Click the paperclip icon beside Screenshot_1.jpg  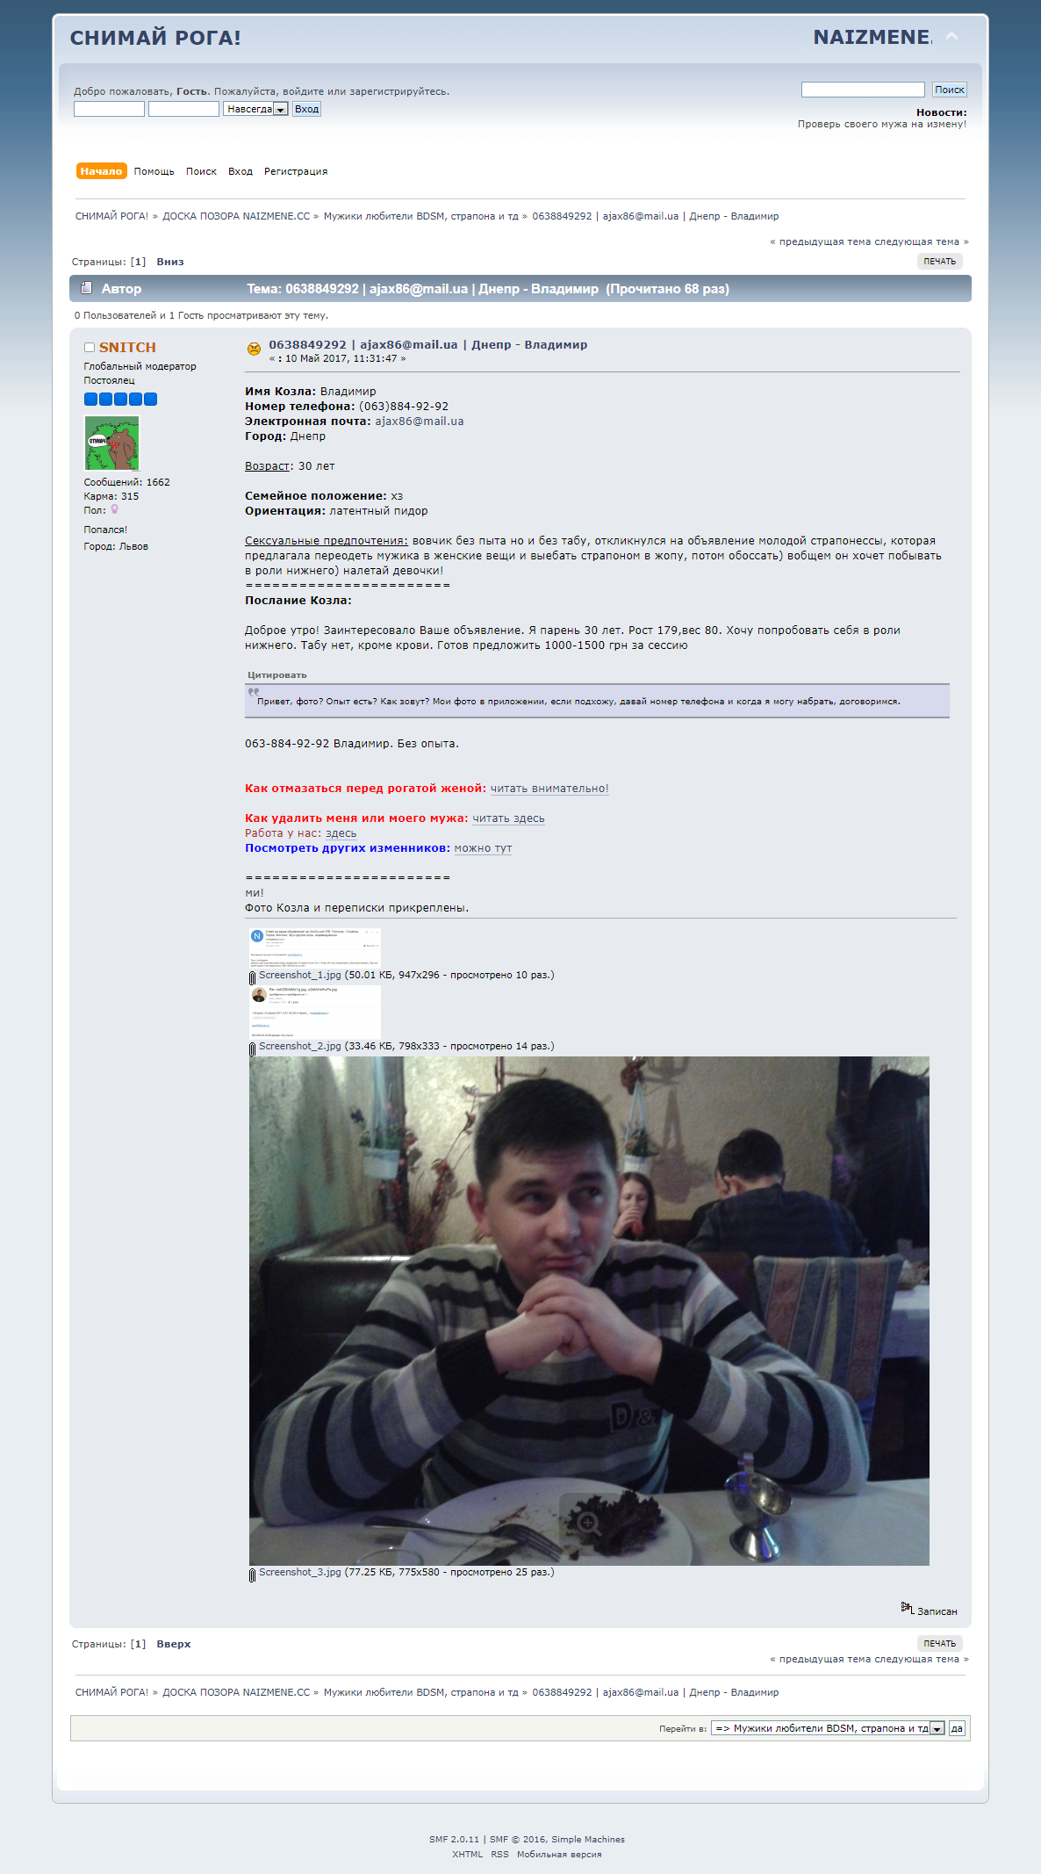[x=252, y=977]
